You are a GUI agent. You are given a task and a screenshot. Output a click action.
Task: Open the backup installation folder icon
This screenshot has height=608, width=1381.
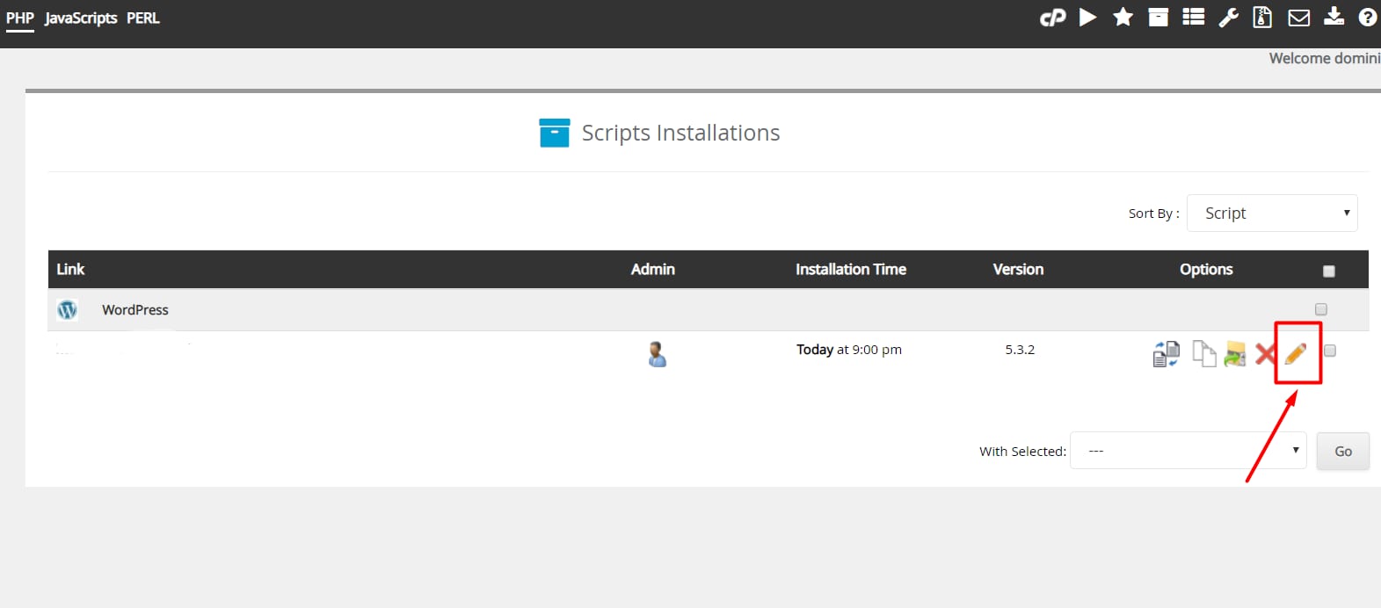tap(1235, 353)
